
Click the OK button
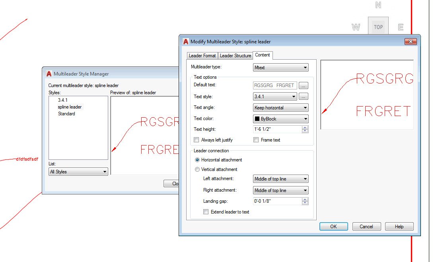click(334, 226)
